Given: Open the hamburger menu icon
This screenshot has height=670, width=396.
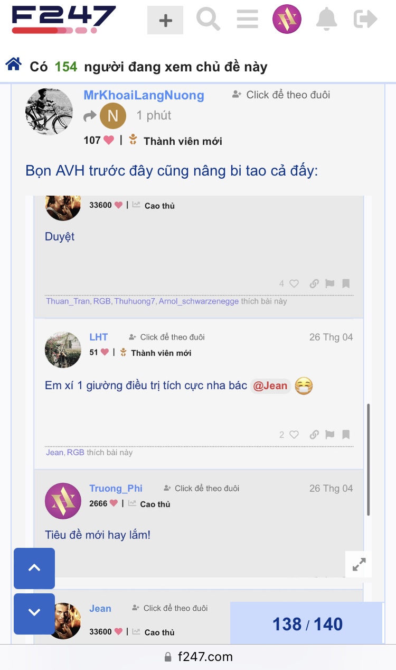Looking at the screenshot, I should (x=247, y=20).
